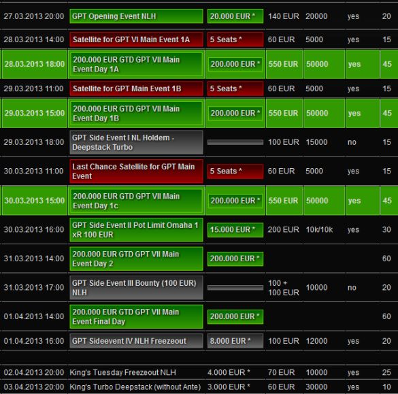Viewport: 398px width, 394px height.
Task: Open the GPT Opening Event NLH entry
Action: (x=136, y=16)
